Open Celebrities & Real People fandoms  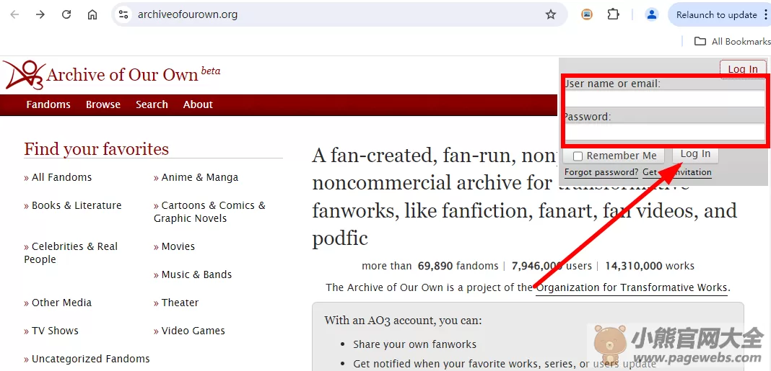click(71, 253)
